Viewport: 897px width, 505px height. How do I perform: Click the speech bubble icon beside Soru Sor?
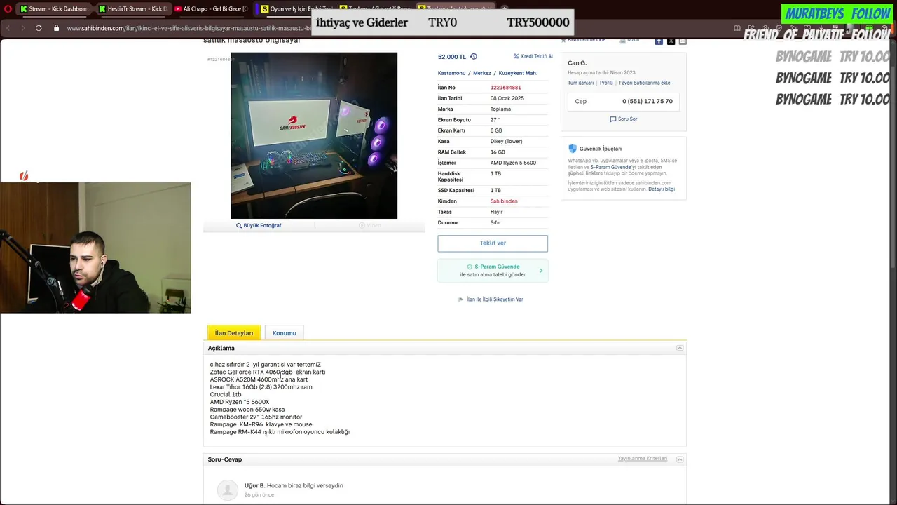click(613, 119)
